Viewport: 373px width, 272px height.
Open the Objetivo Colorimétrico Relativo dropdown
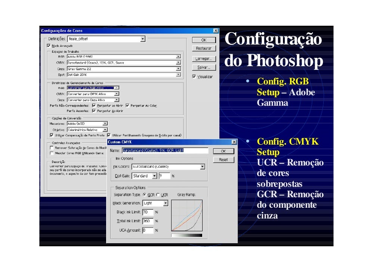(87, 130)
